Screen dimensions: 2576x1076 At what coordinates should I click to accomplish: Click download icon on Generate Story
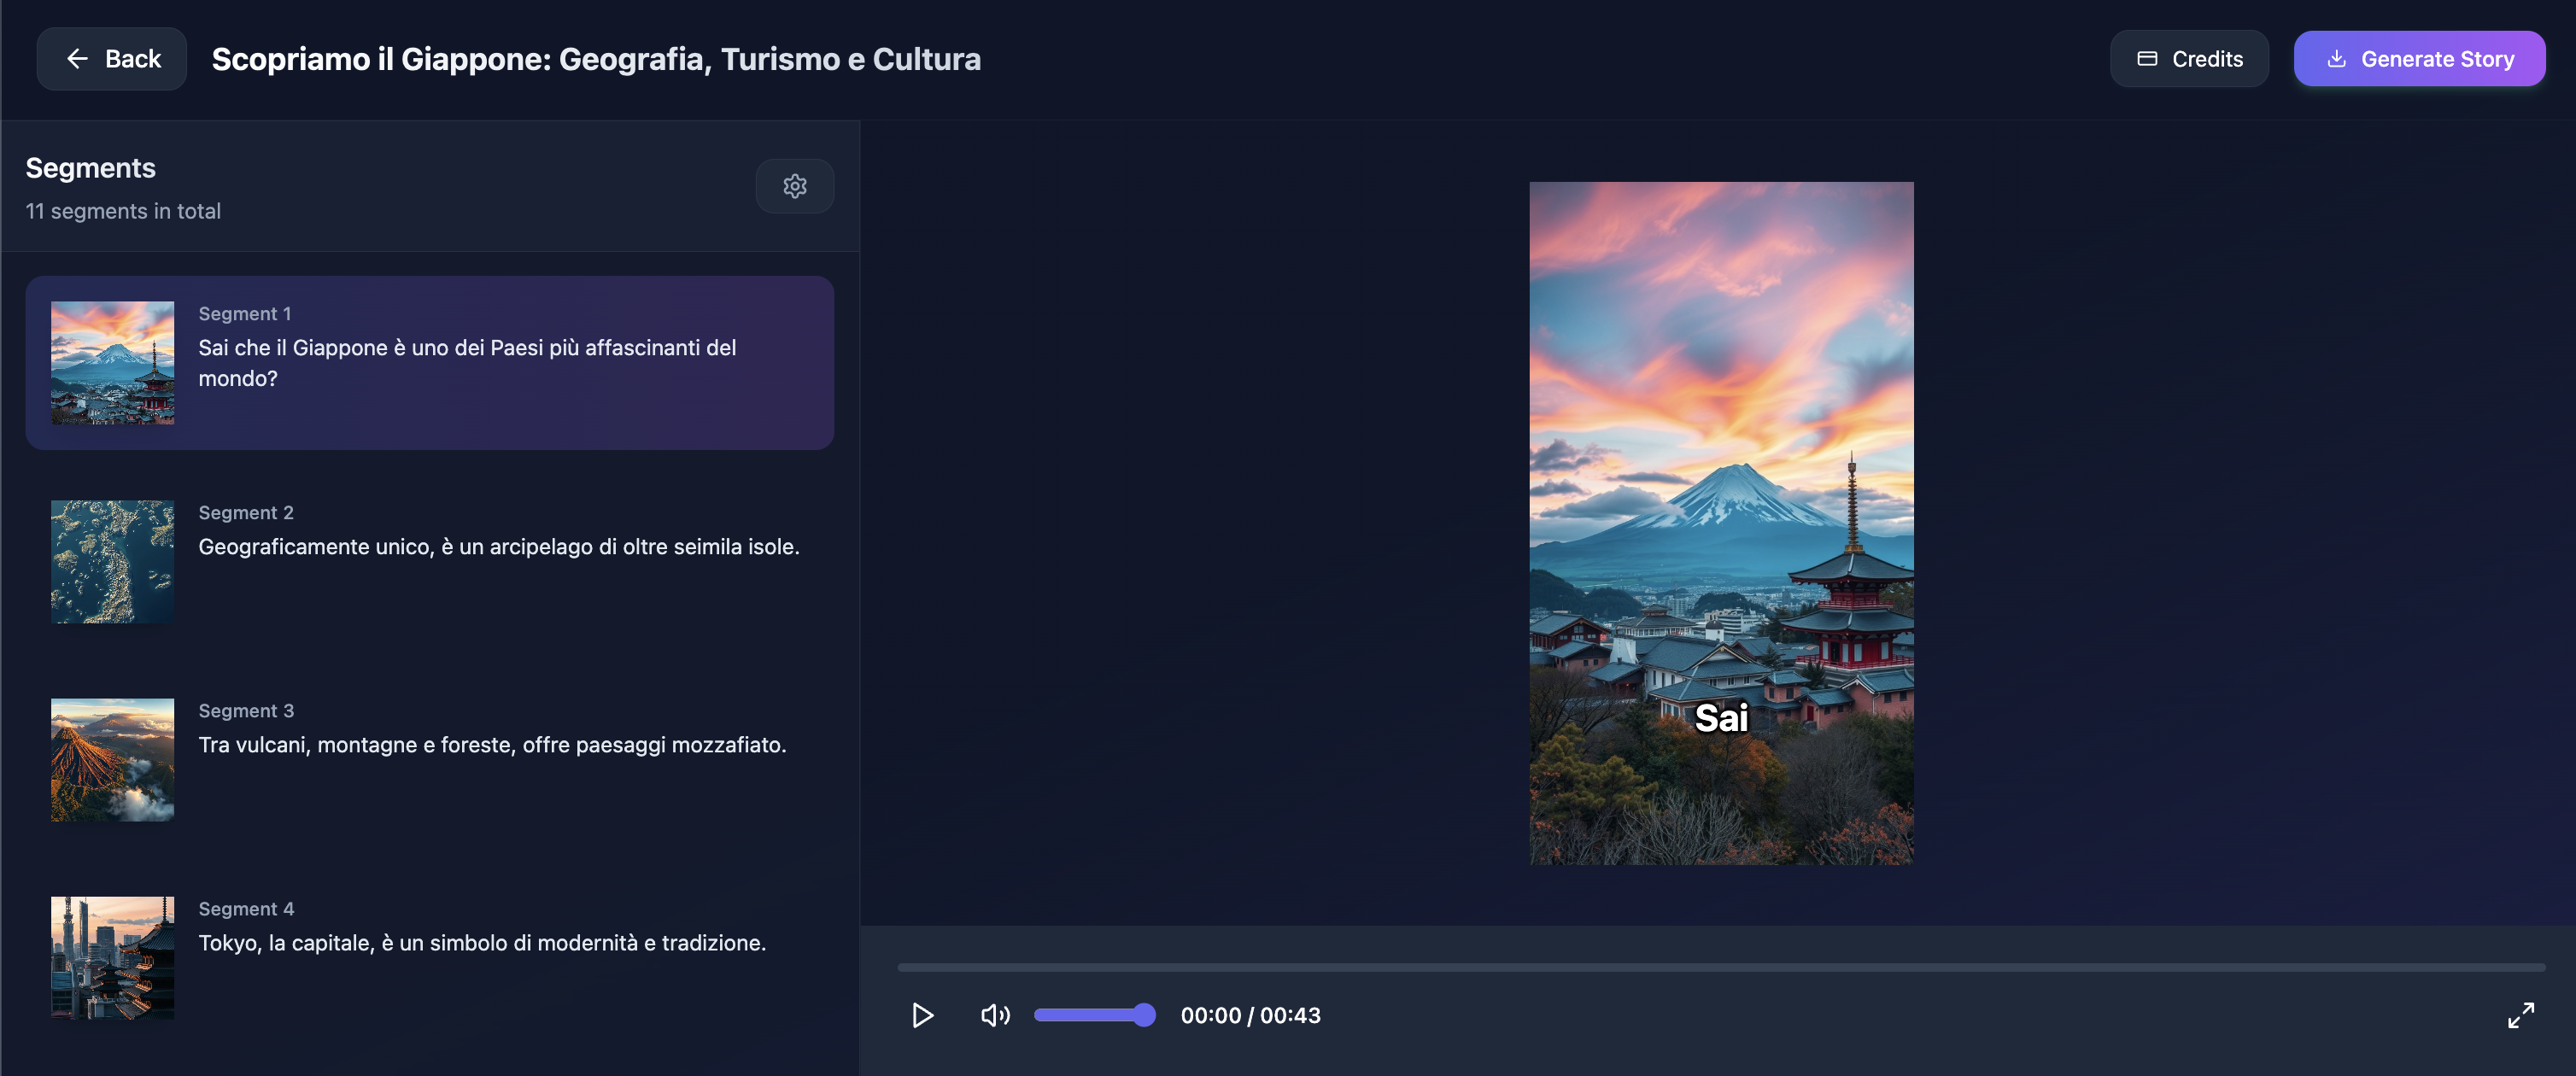point(2336,59)
